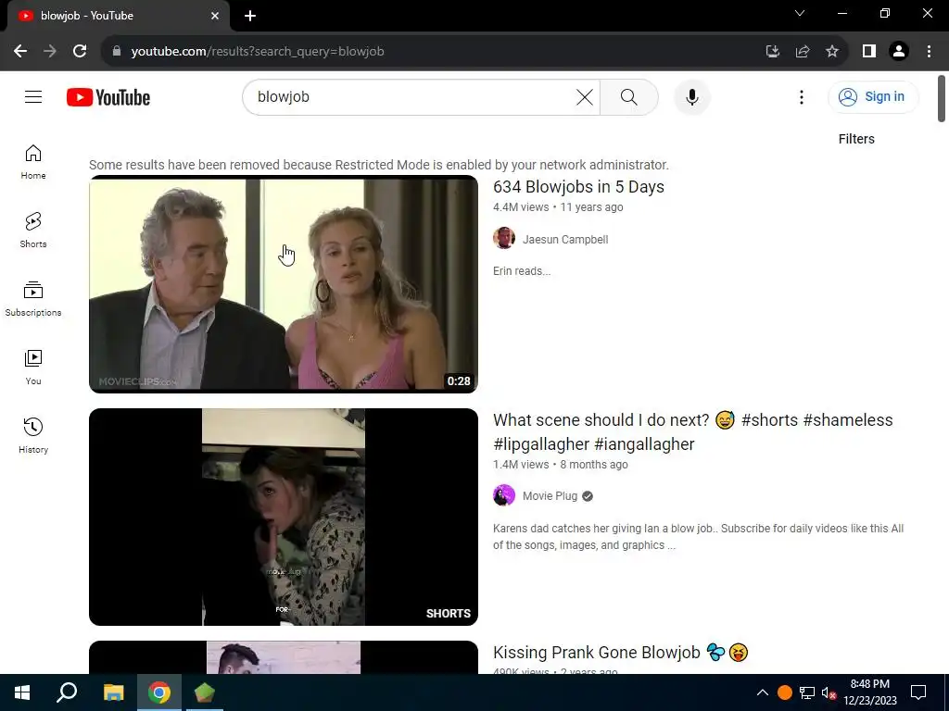This screenshot has height=711, width=949.
Task: Open a new browser tab with plus
Action: click(250, 16)
